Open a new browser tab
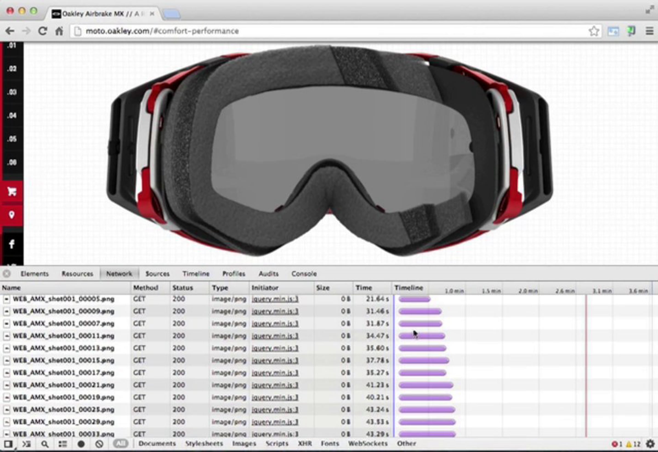This screenshot has width=658, height=452. 172,14
